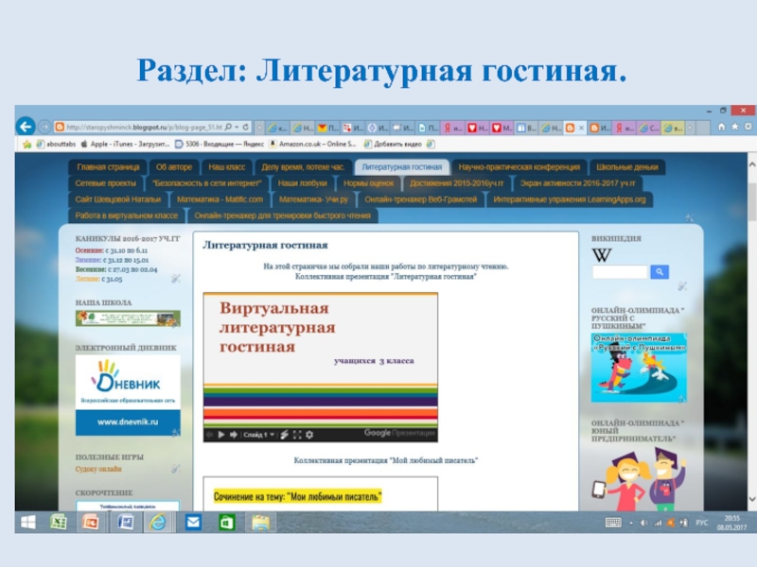Click the browser forward arrow button

click(44, 128)
